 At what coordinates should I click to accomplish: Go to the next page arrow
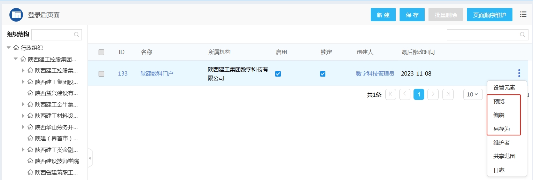pyautogui.click(x=433, y=94)
